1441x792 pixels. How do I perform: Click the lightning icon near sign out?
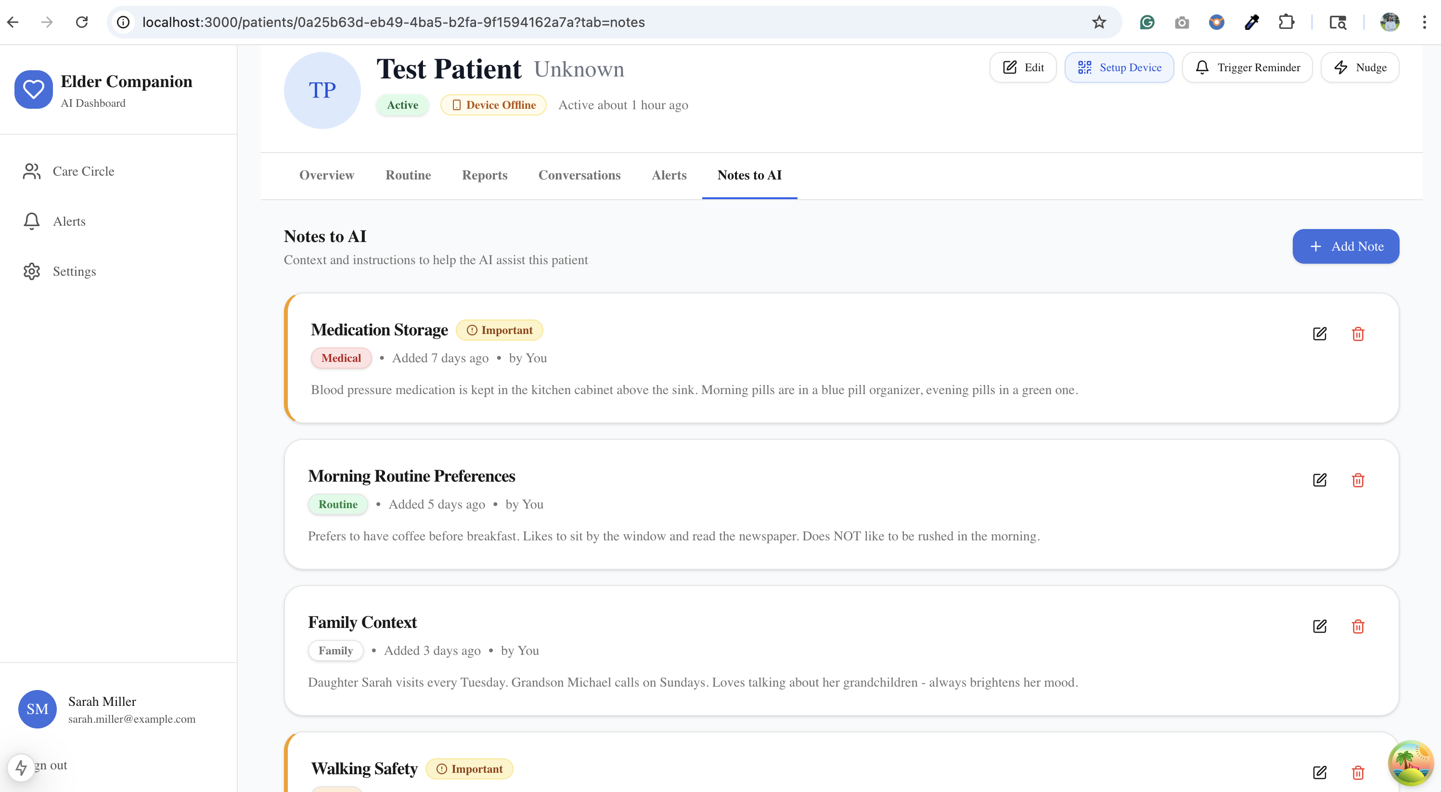21,767
